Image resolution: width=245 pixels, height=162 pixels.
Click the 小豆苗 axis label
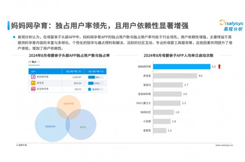[147, 121]
